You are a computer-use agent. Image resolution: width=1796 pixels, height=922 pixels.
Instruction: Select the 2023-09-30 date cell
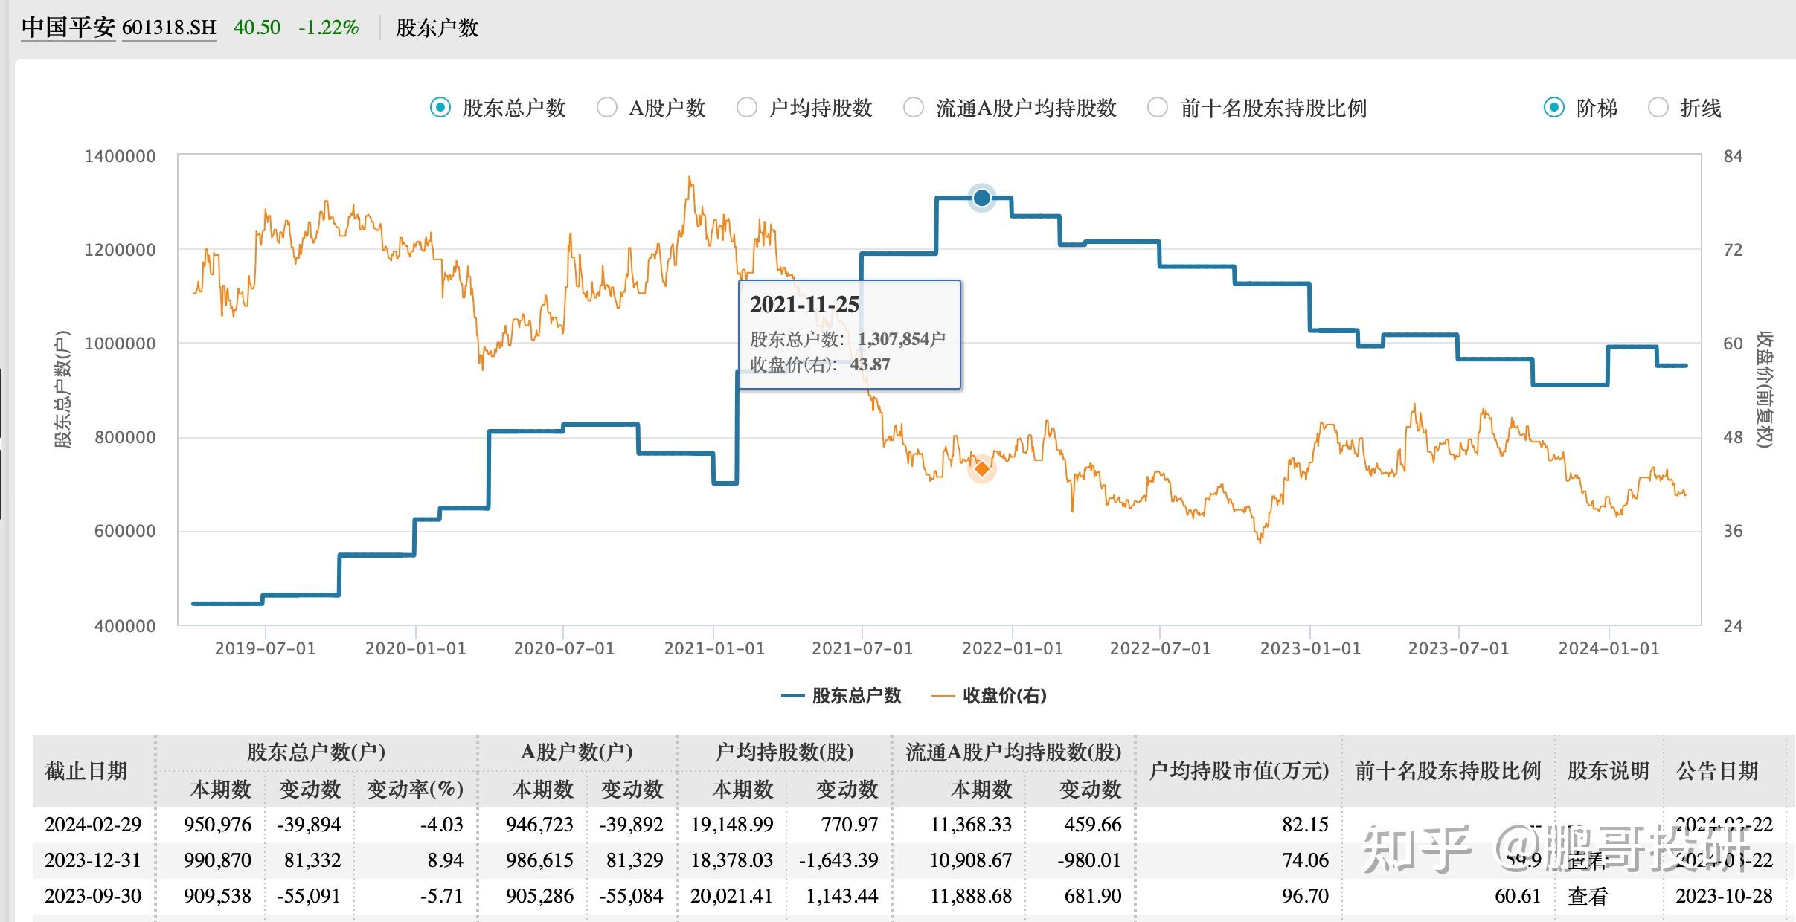click(93, 896)
